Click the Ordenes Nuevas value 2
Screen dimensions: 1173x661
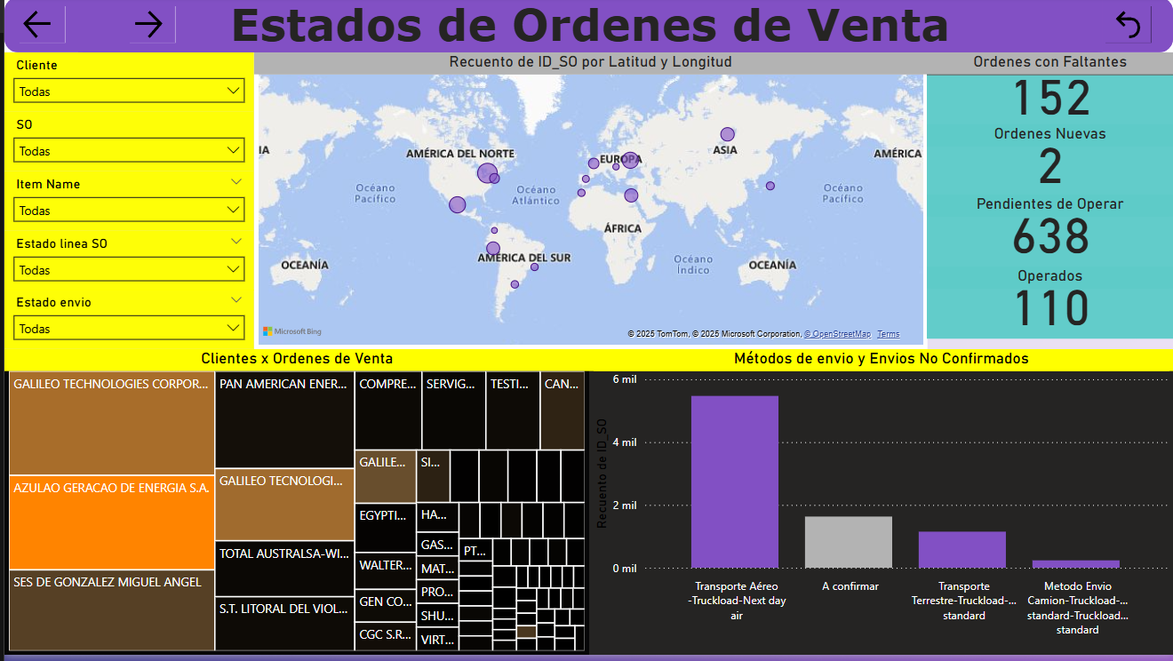click(x=1050, y=167)
